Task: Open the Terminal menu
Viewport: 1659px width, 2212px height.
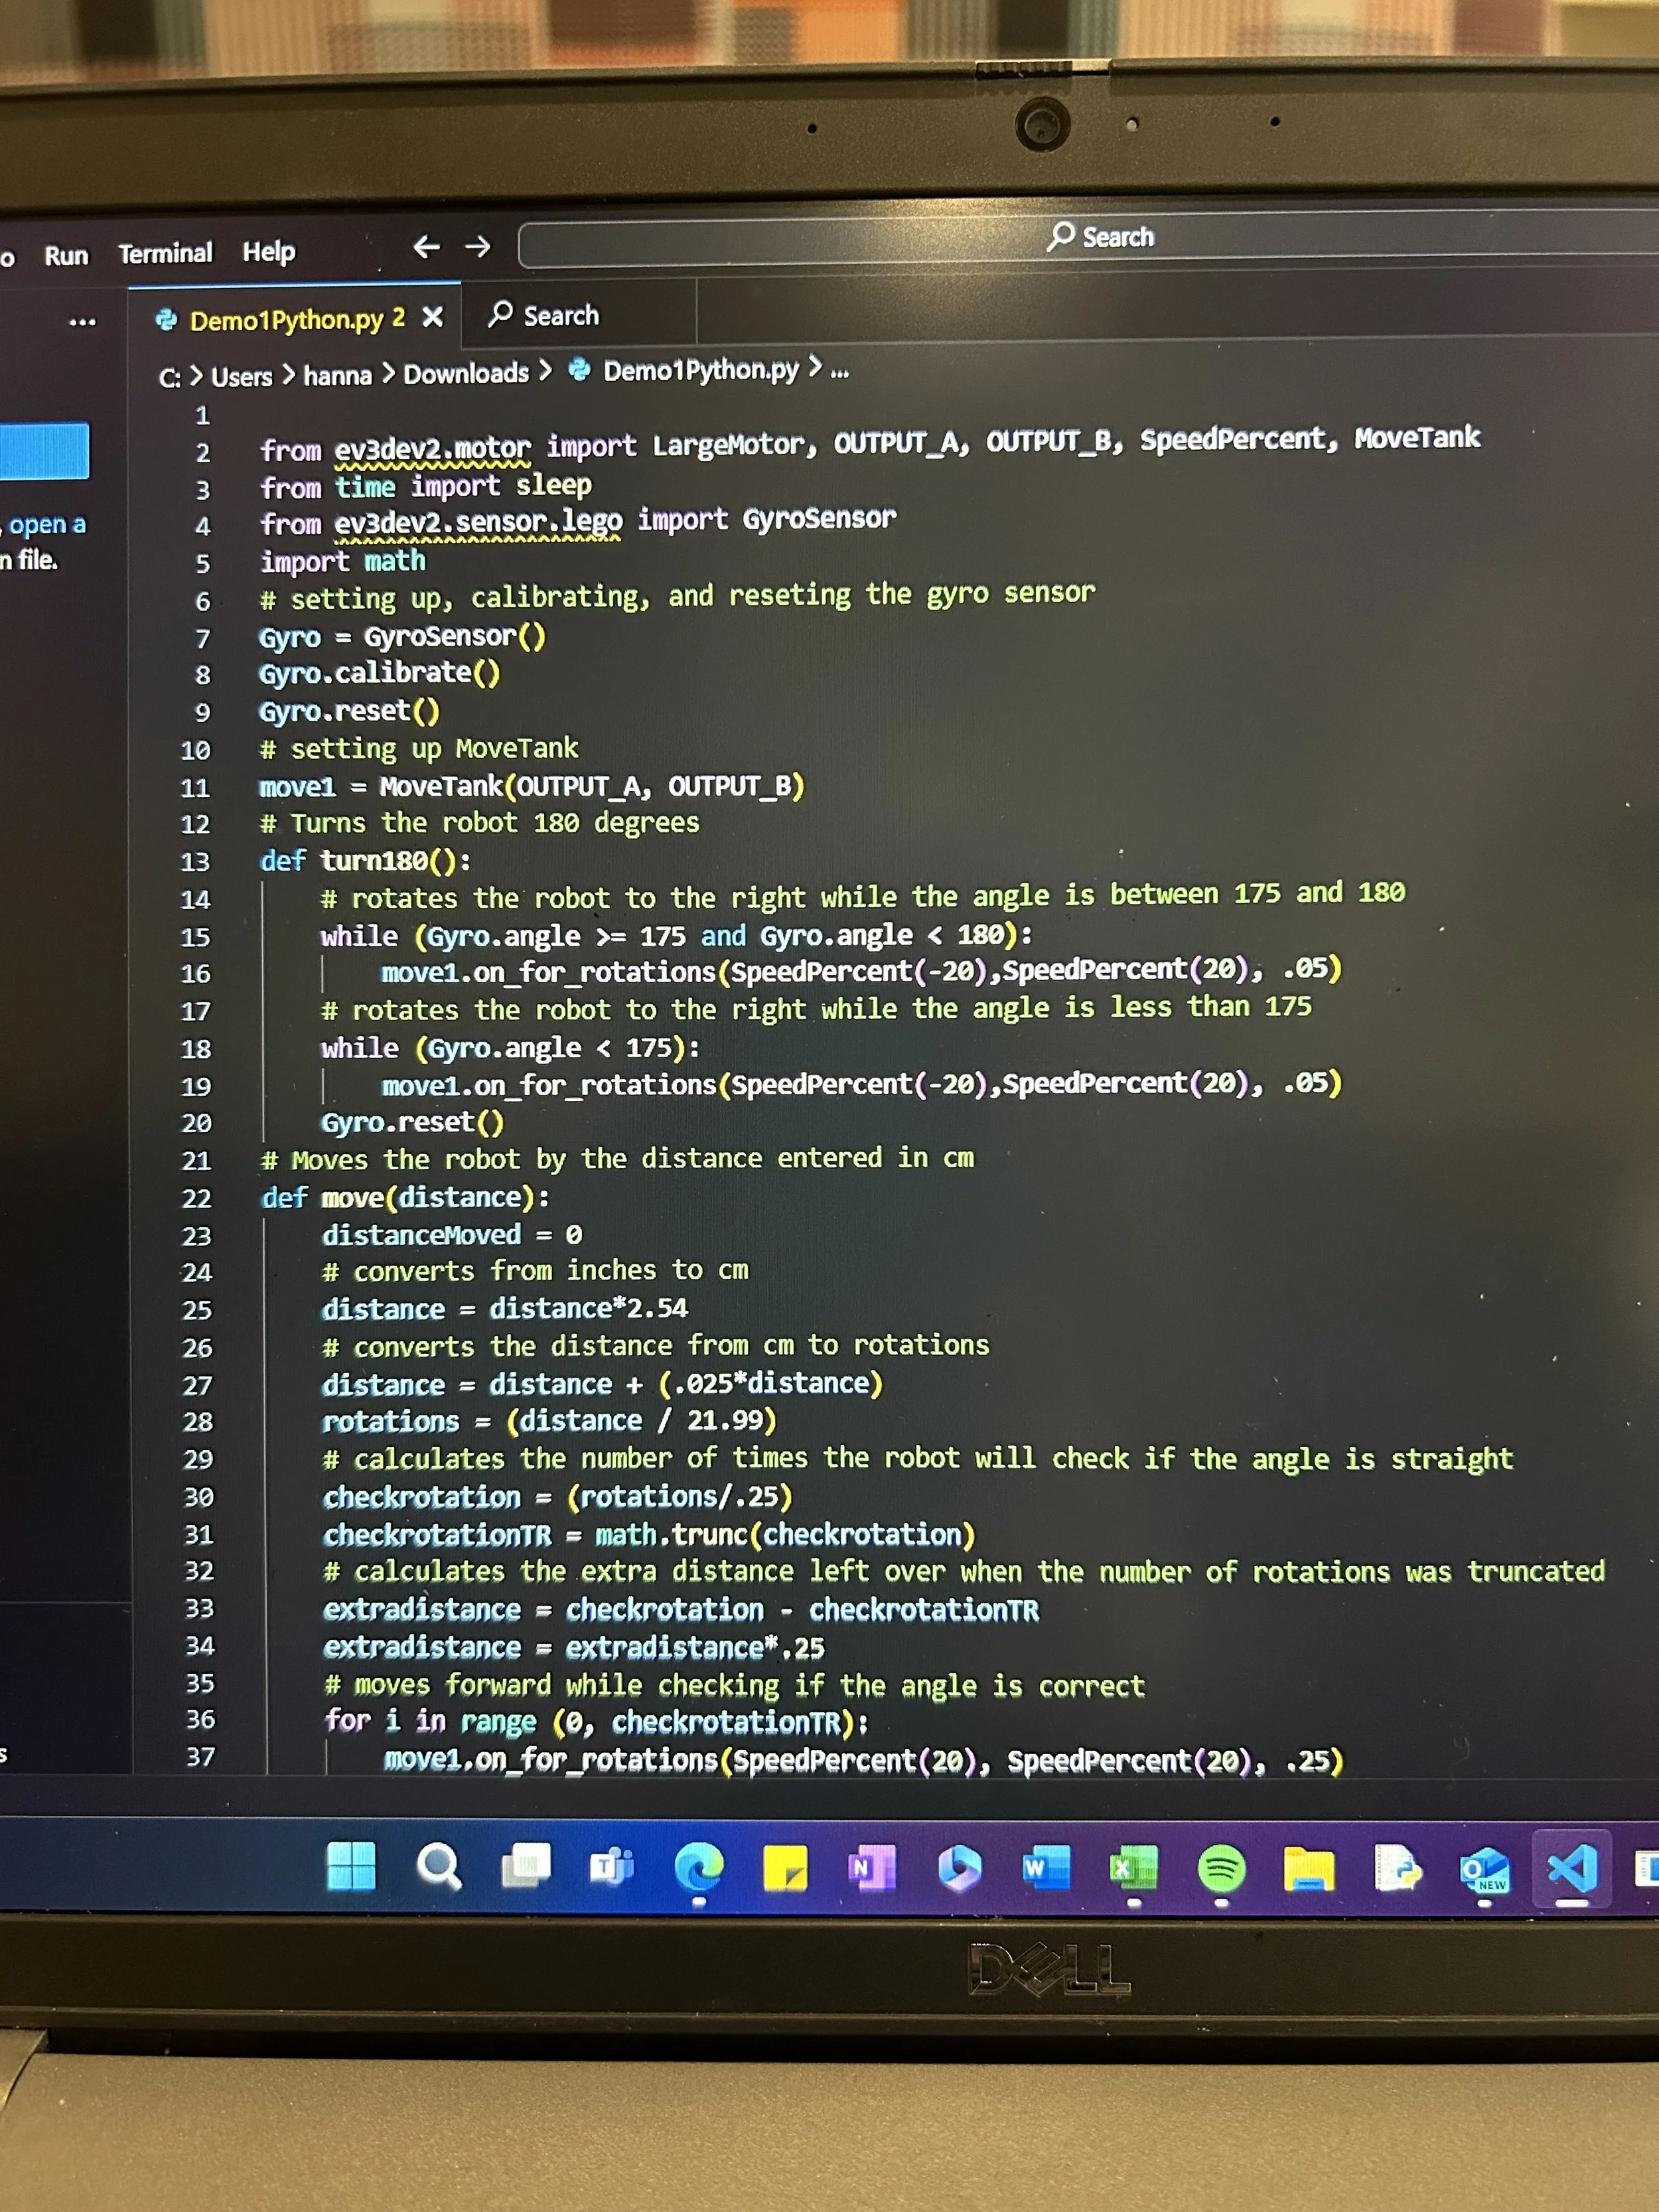Action: tap(165, 253)
